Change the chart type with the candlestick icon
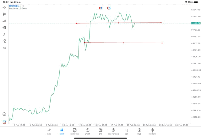This screenshot has width=201, height=140. [4, 14]
